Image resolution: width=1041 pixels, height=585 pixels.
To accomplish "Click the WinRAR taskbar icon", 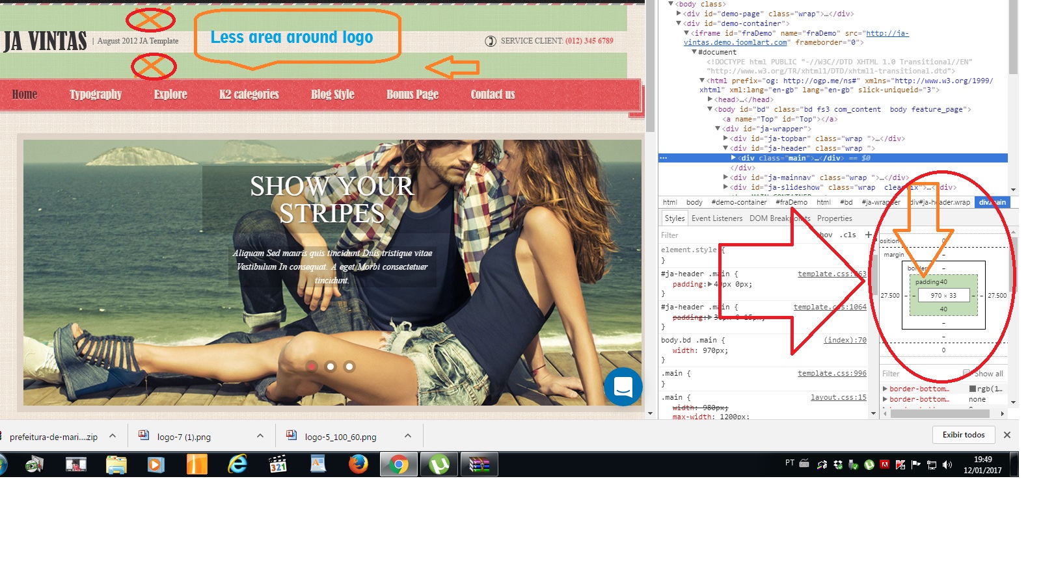I will (x=479, y=464).
